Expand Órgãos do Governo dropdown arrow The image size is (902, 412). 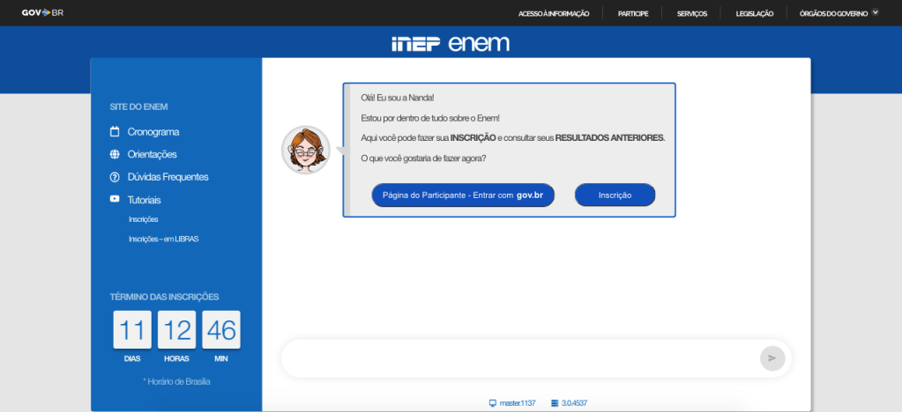point(876,11)
